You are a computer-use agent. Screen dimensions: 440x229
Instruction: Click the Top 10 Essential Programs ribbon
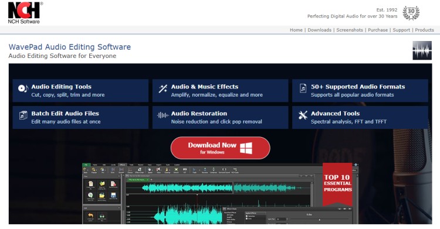pyautogui.click(x=337, y=184)
